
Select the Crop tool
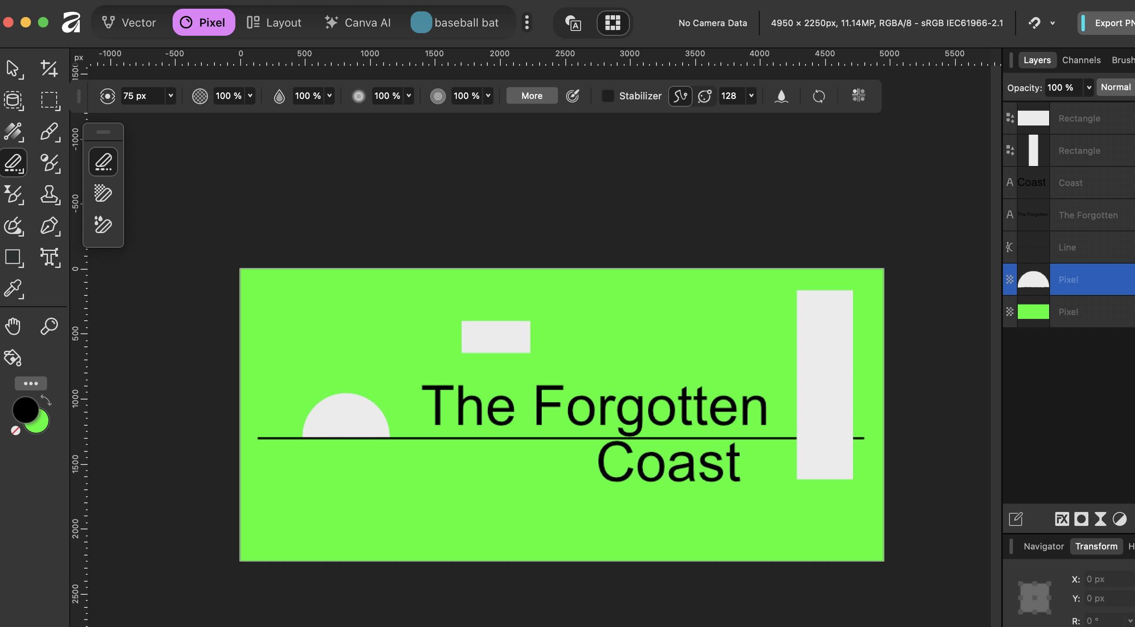click(x=49, y=68)
